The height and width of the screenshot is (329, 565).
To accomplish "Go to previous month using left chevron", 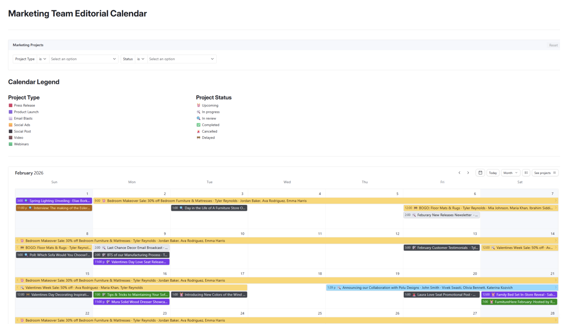I will click(x=459, y=173).
